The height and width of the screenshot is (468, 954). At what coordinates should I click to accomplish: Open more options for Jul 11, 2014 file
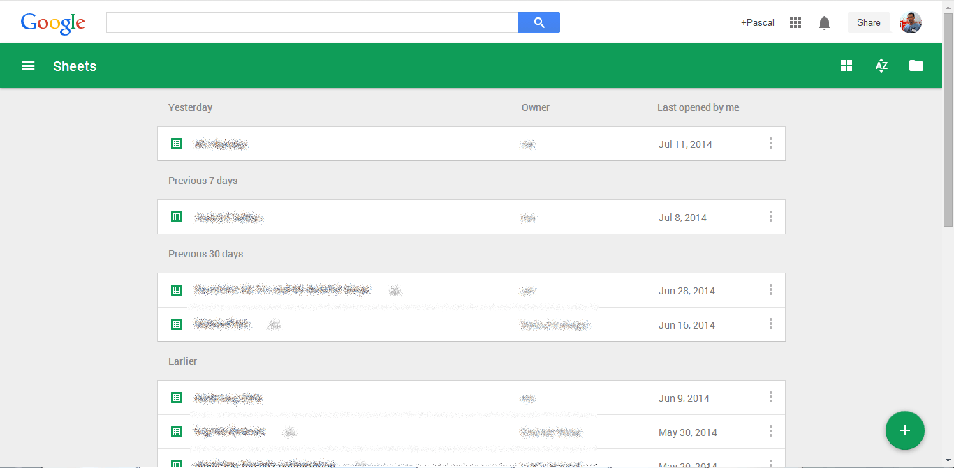pyautogui.click(x=770, y=144)
